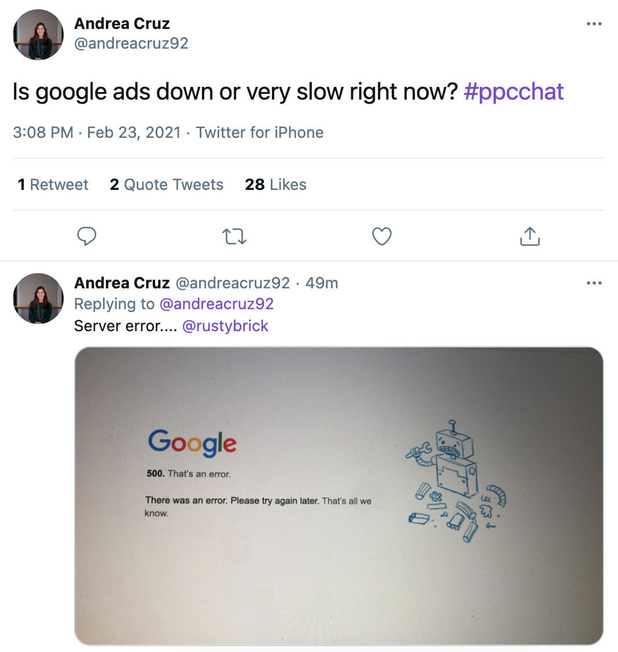The image size is (618, 652).
Task: Open the @rustybrick mention link
Action: point(225,326)
